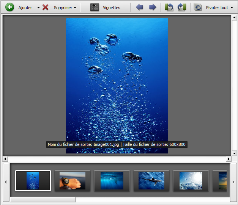
Task: Click the Vignettes grid icon
Action: point(95,7)
